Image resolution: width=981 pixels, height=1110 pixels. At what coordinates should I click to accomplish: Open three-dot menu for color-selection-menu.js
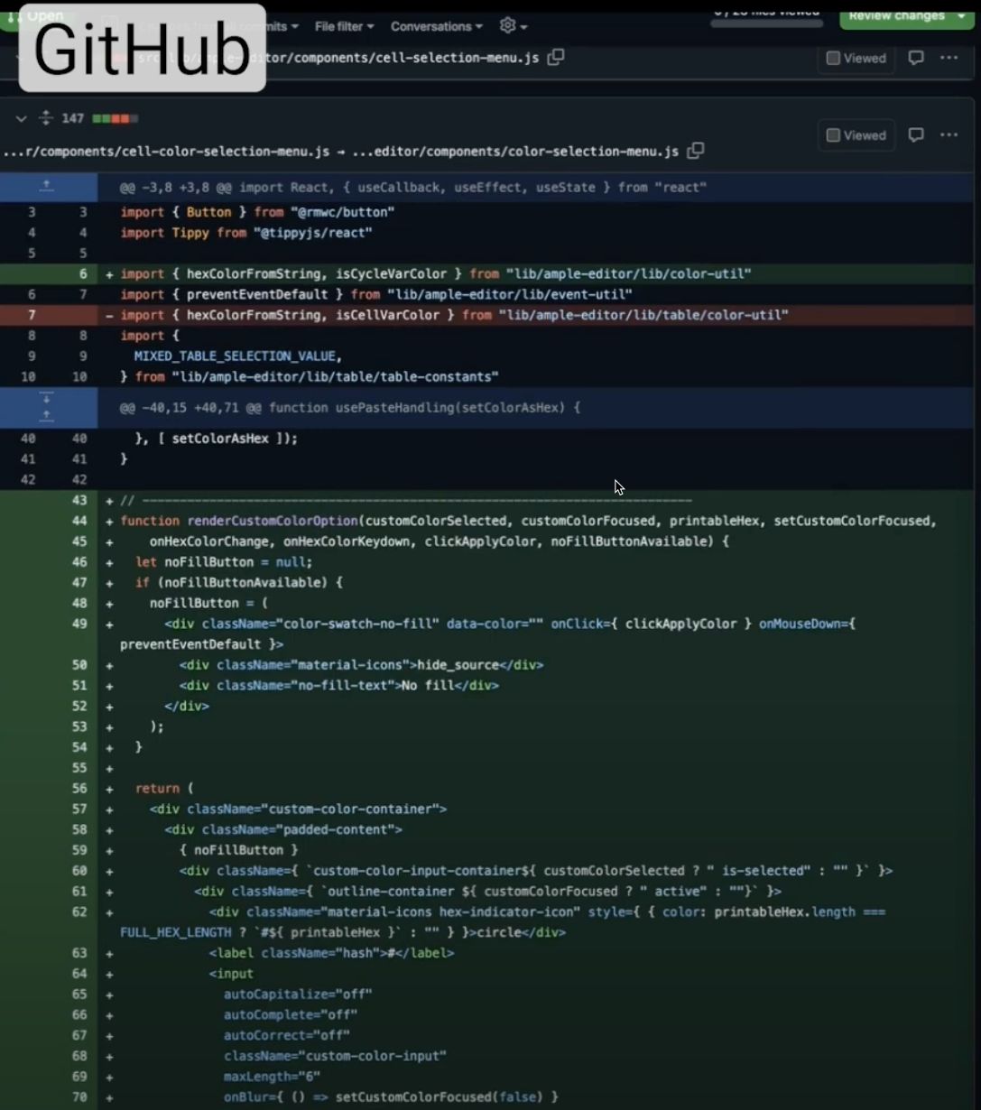pyautogui.click(x=949, y=135)
